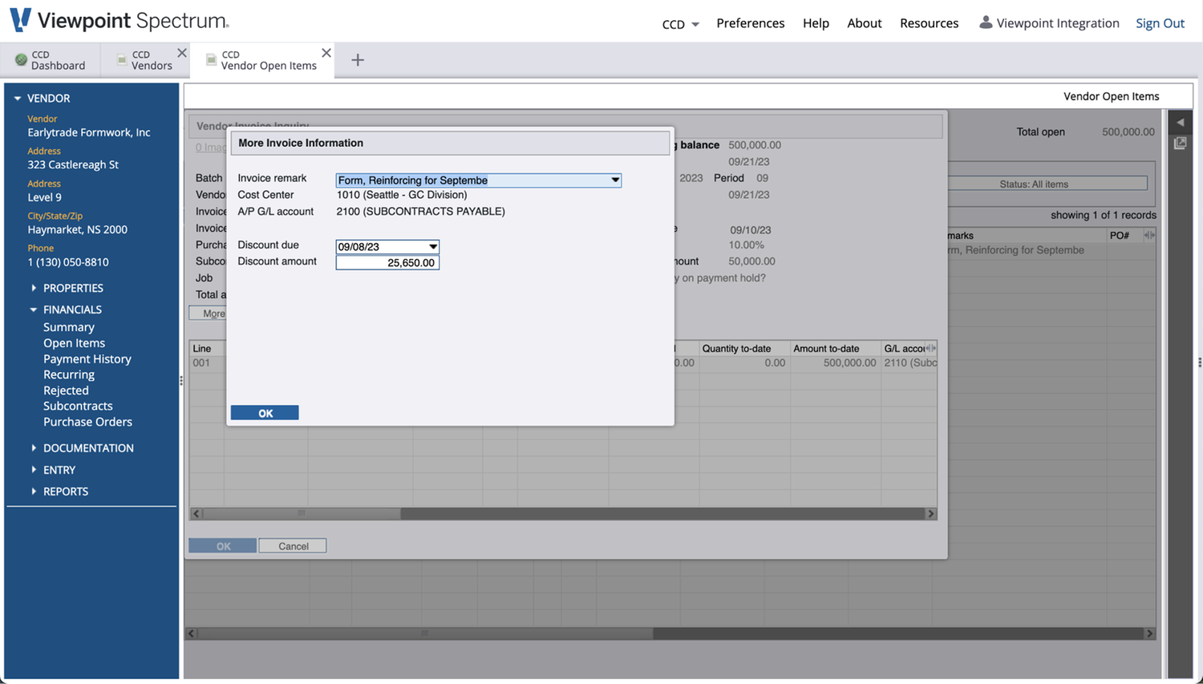The image size is (1203, 684).
Task: Sign out of Viewpoint Spectrum
Action: 1160,23
